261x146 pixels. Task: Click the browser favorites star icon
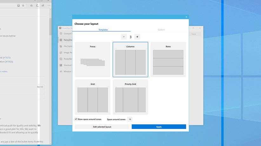tap(23, 5)
